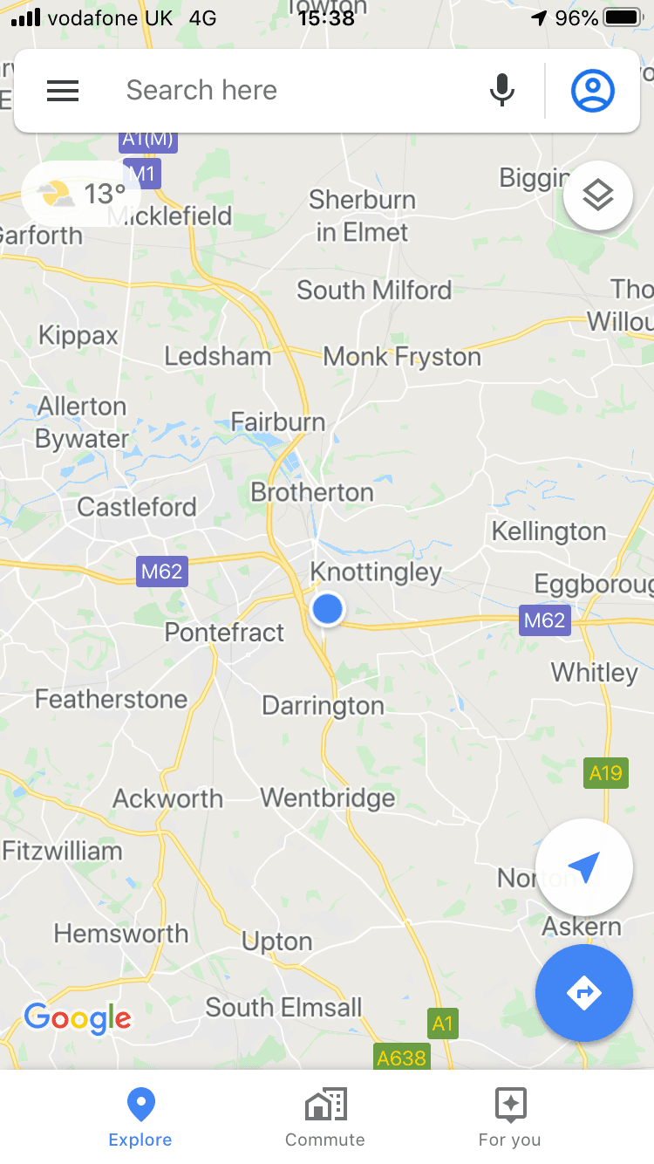Switch to the Commute tab
The width and height of the screenshot is (654, 1164).
(x=325, y=1118)
